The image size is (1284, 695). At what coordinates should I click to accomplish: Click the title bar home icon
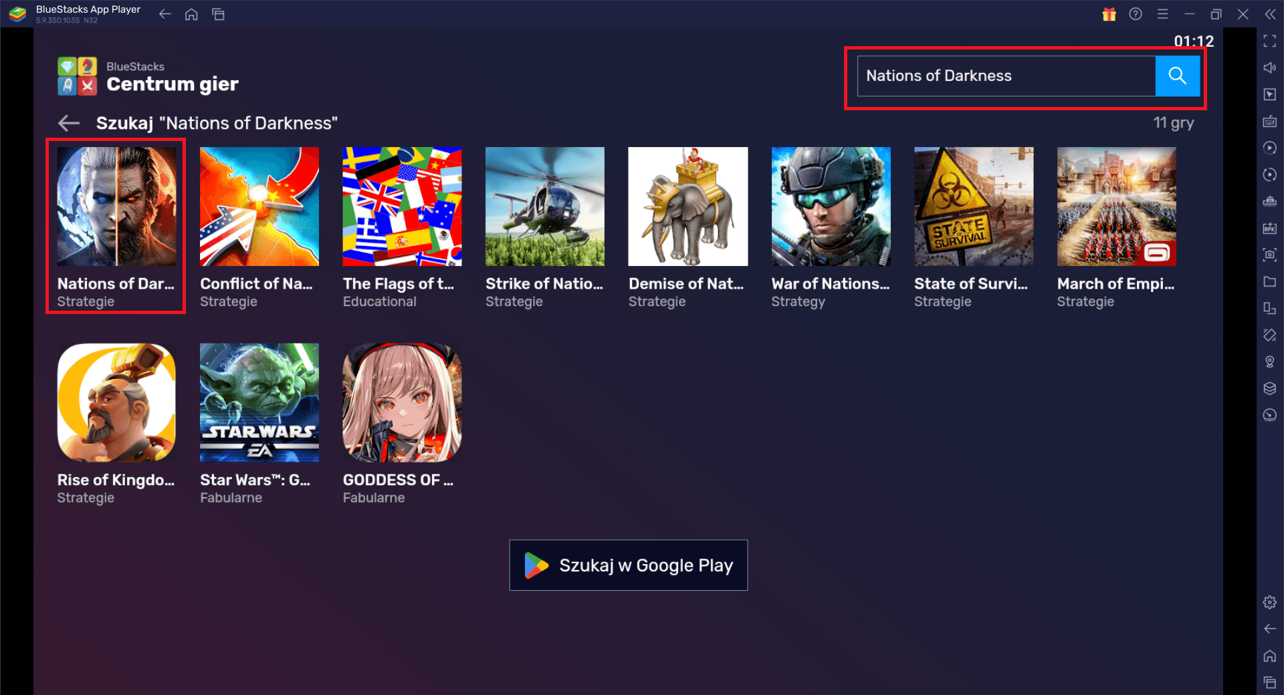(x=191, y=14)
